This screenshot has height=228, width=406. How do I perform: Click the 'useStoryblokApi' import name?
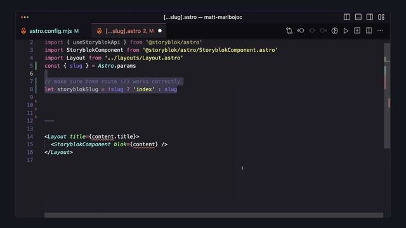coord(96,42)
